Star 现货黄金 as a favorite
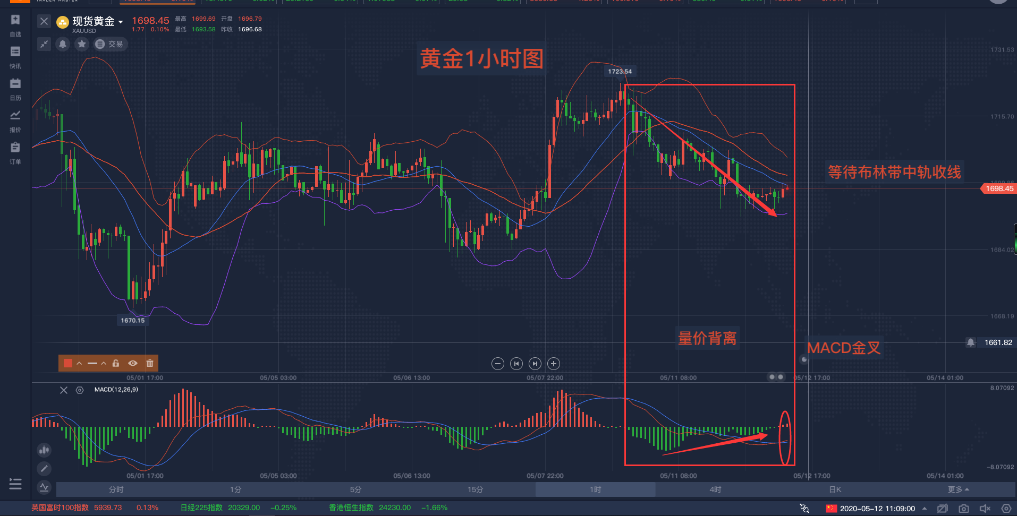This screenshot has height=516, width=1017. click(82, 44)
